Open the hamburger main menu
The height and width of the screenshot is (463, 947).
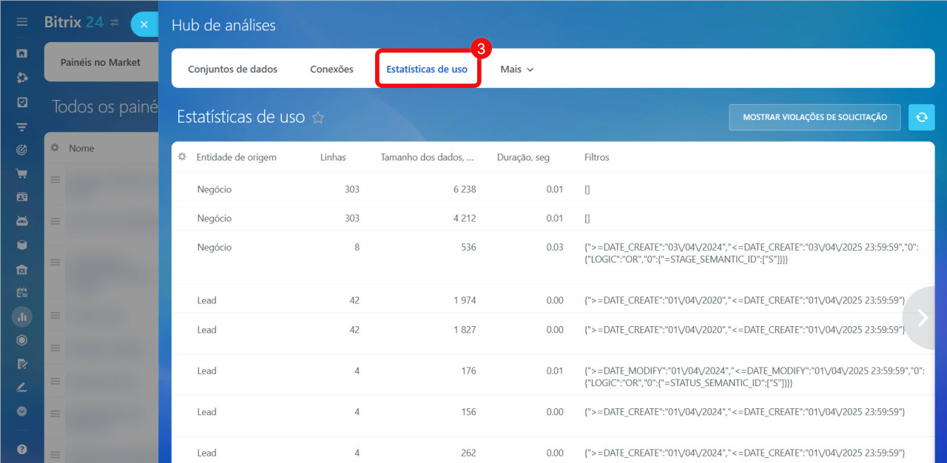click(x=22, y=22)
